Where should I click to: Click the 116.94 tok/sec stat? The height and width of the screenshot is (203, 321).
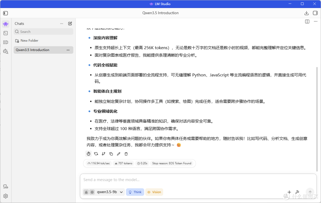point(99,163)
